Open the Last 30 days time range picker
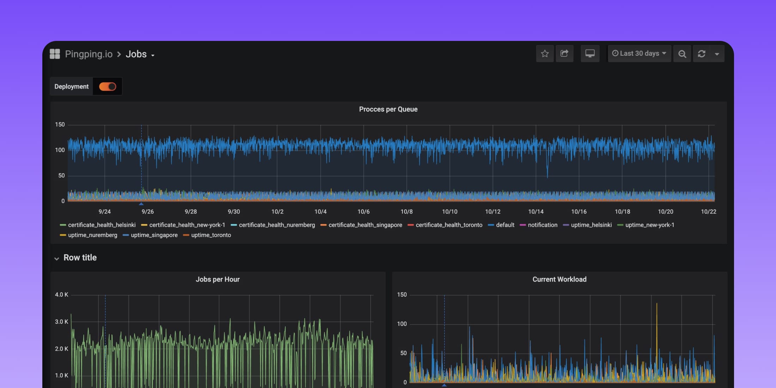Image resolution: width=776 pixels, height=388 pixels. [639, 53]
